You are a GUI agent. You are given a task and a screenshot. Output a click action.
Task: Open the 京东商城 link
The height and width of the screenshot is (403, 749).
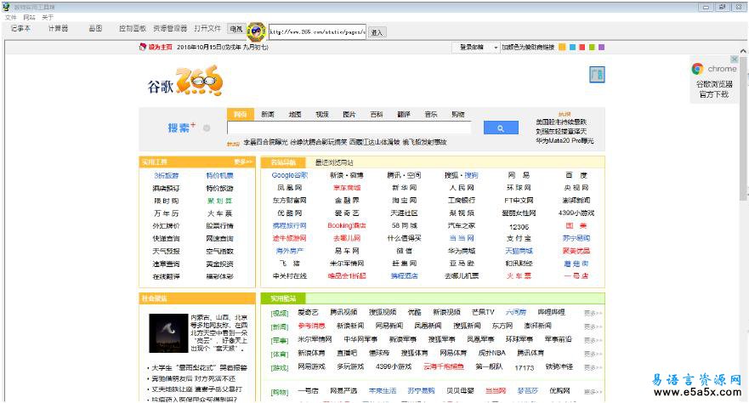(347, 188)
